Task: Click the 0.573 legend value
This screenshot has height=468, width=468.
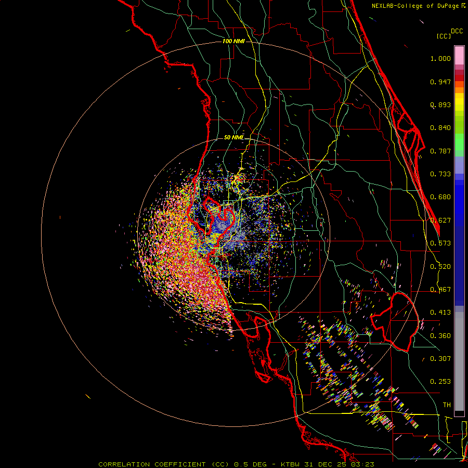Action: point(440,243)
